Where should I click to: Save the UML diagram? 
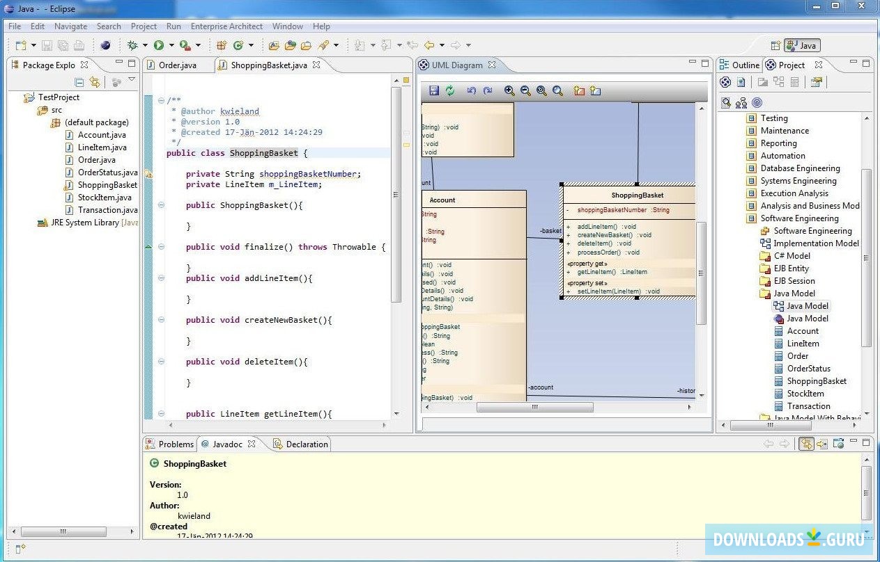tap(435, 90)
